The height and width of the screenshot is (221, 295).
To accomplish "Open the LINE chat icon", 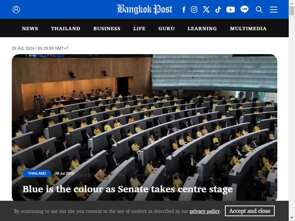I will pos(244,10).
